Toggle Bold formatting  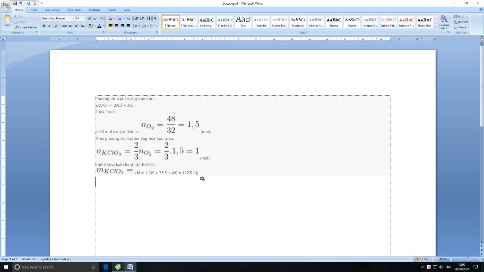coord(43,26)
